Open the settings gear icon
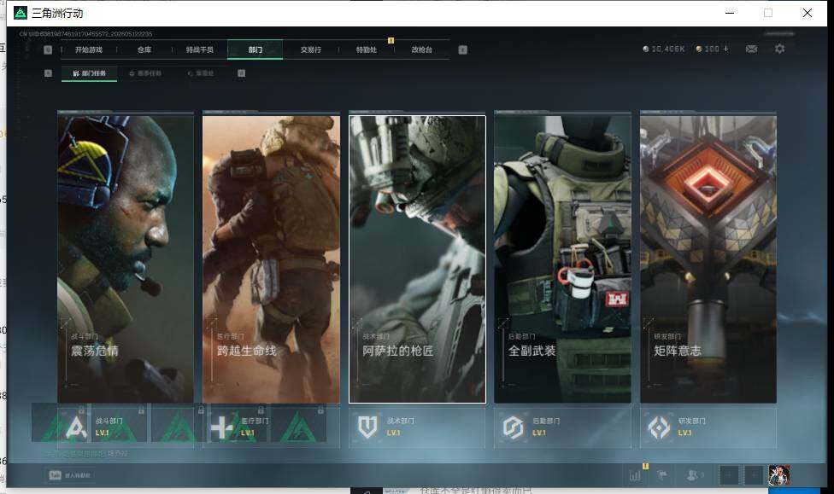Image resolution: width=834 pixels, height=494 pixels. [x=780, y=49]
